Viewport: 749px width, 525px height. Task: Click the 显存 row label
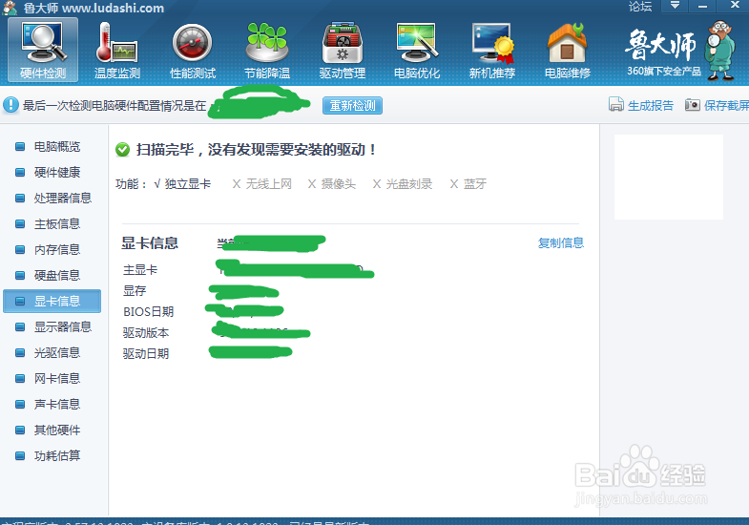click(135, 291)
